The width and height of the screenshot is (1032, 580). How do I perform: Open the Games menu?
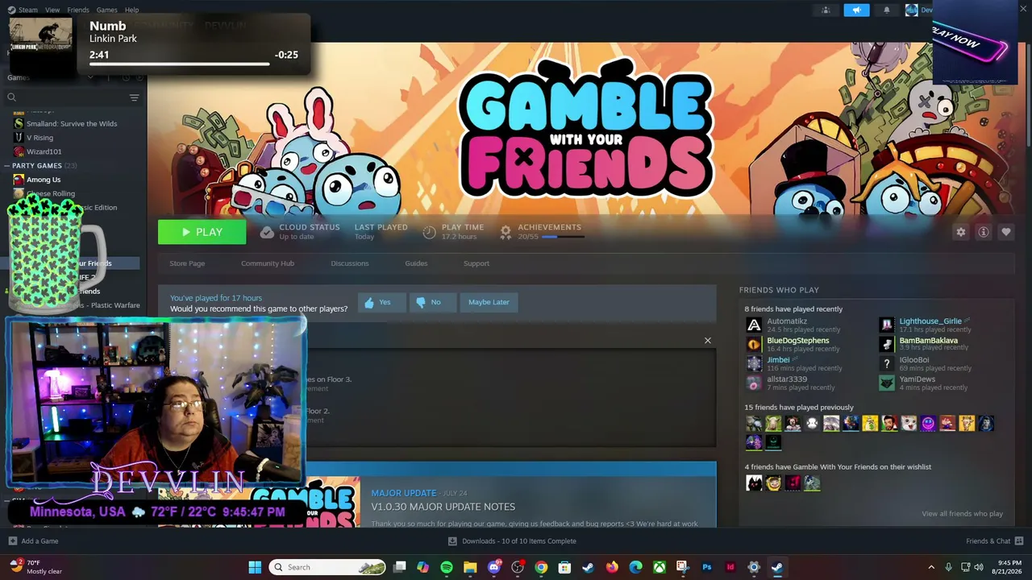pyautogui.click(x=106, y=10)
